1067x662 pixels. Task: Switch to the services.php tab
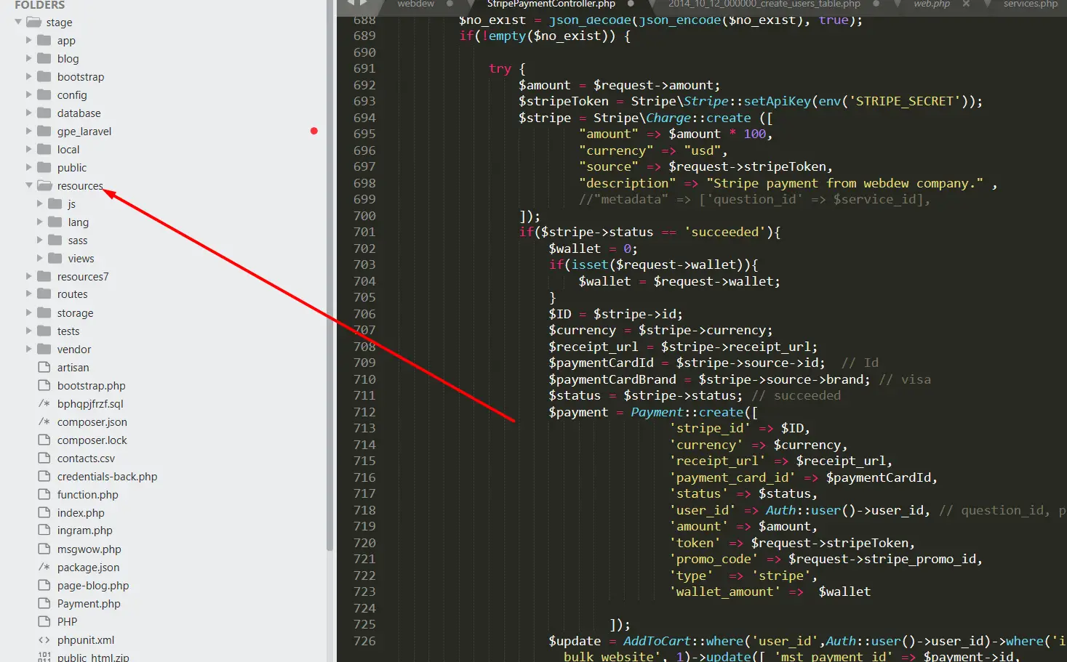(1031, 4)
